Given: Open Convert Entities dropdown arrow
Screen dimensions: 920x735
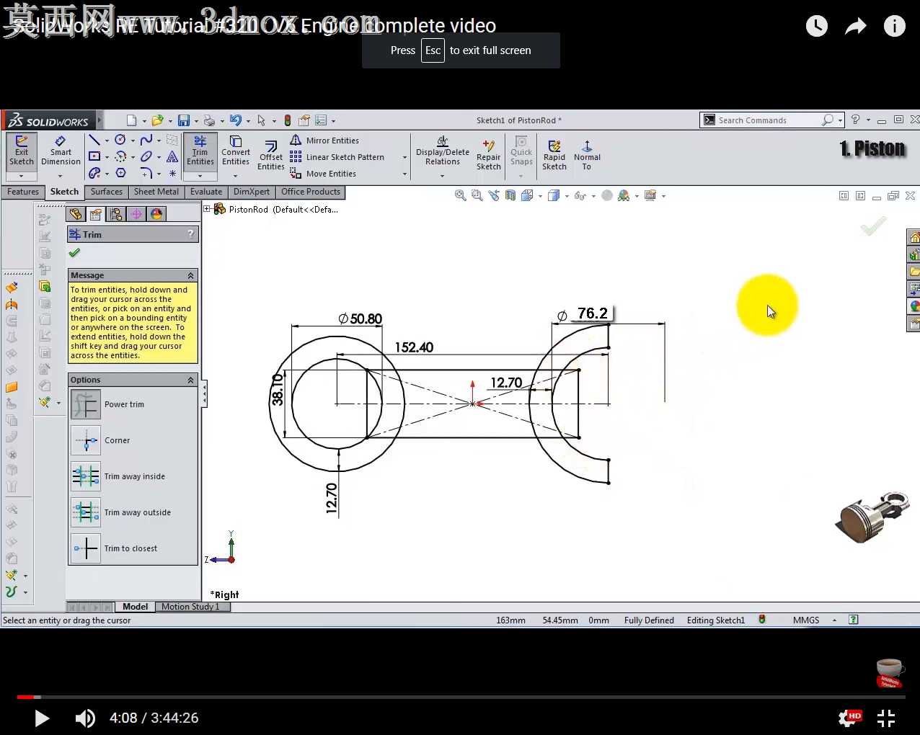Looking at the screenshot, I should 236,176.
